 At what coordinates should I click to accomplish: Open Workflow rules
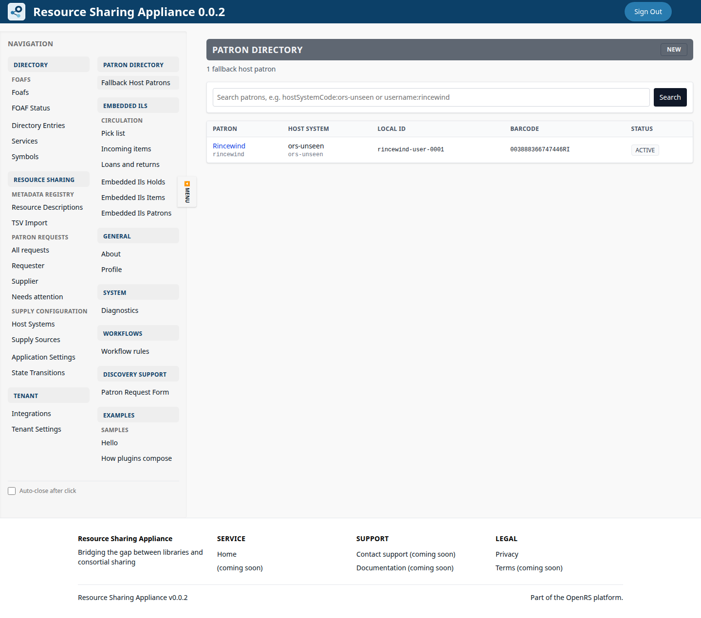[x=125, y=351]
